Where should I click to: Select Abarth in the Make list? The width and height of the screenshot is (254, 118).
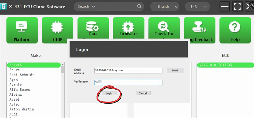click(34, 65)
